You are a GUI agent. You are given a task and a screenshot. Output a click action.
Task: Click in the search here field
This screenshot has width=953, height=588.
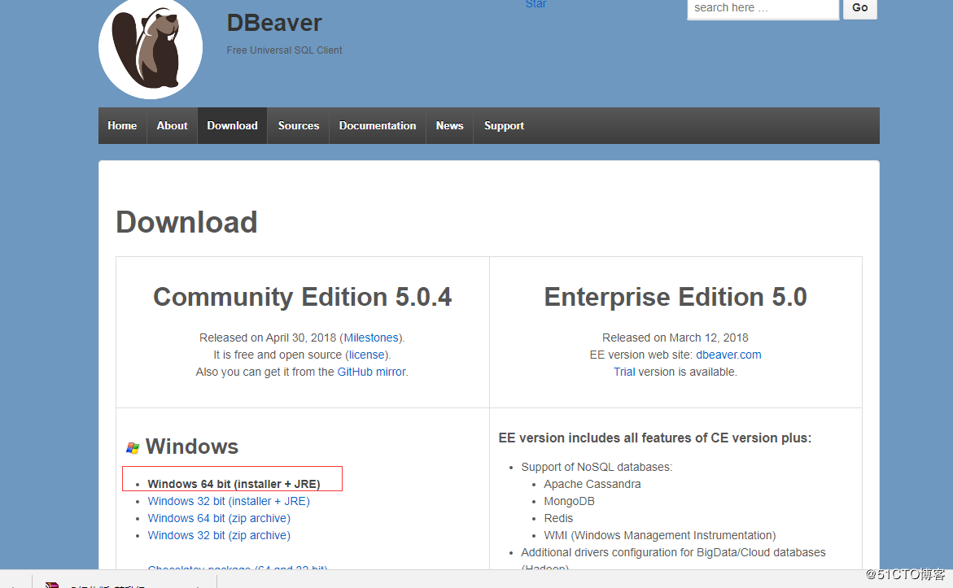click(762, 8)
